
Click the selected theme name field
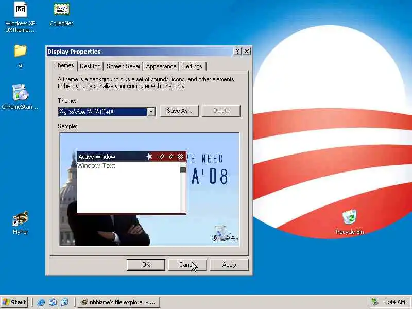[102, 112]
